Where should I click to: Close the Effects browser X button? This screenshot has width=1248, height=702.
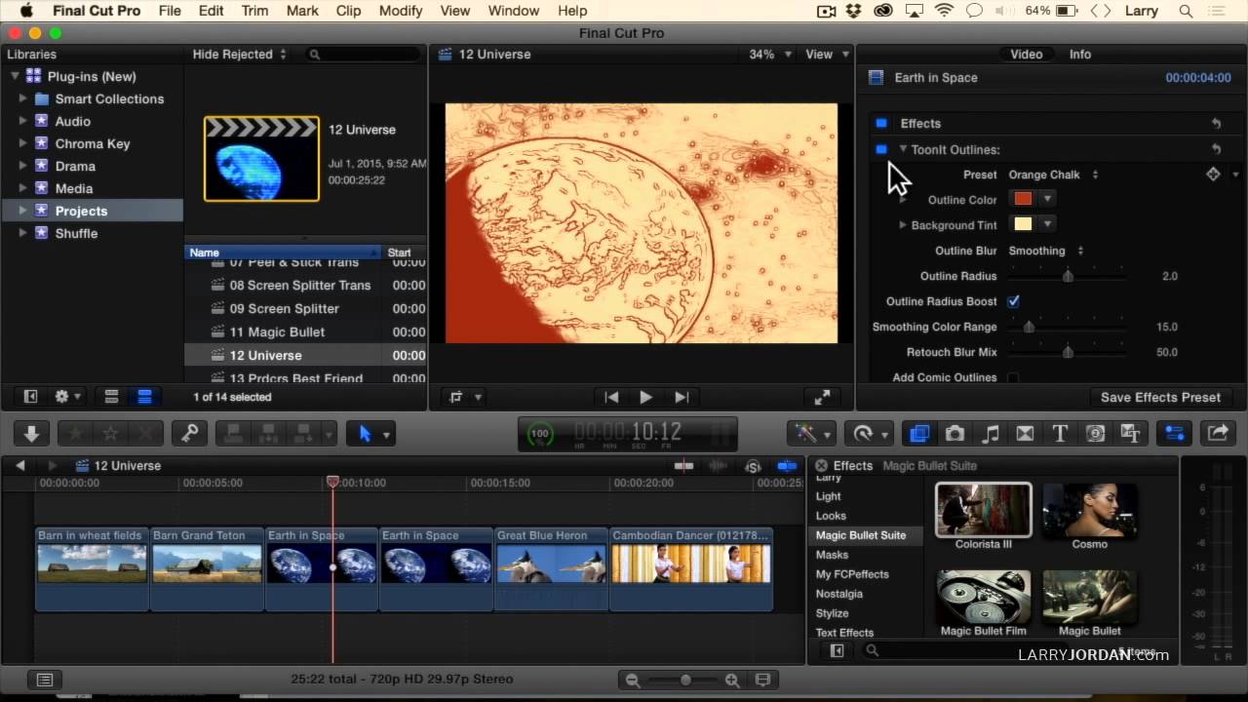click(821, 466)
